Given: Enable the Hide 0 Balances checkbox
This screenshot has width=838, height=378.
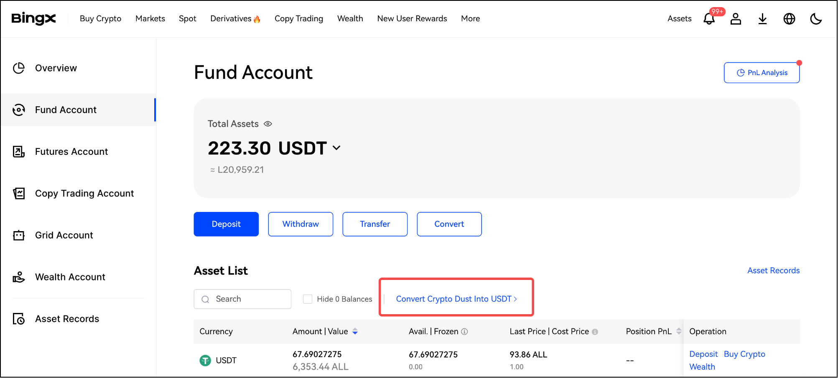Looking at the screenshot, I should coord(308,299).
